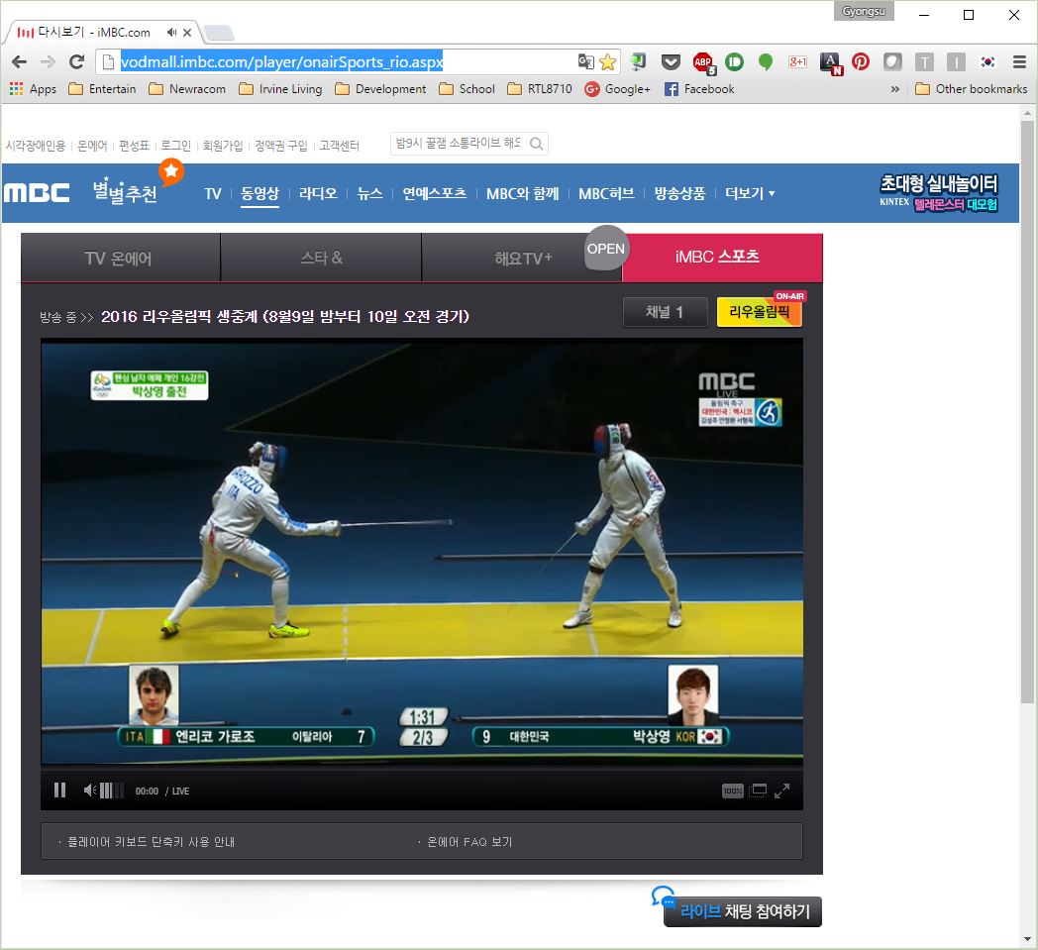
Task: Select the iMBC 스포츠 tab
Action: [722, 258]
